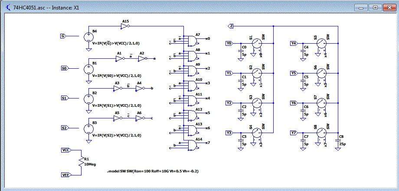Click the Y0 port label

point(229,44)
